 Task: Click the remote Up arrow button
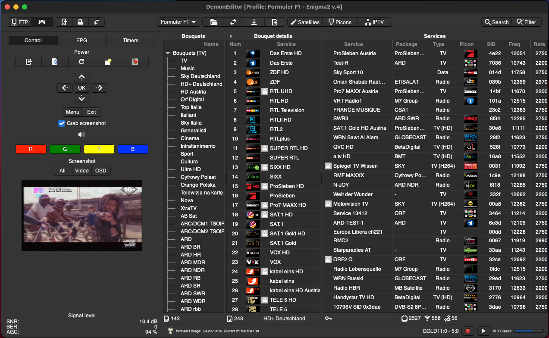[82, 78]
